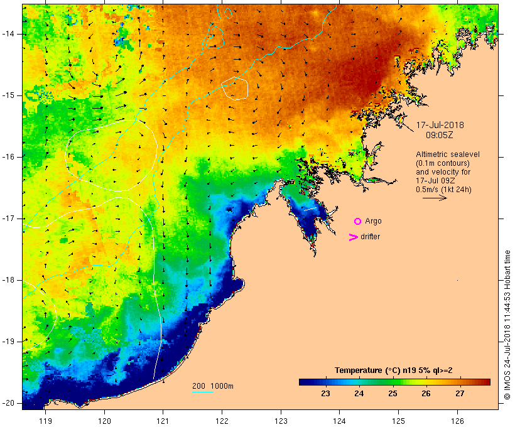
Task: Click the 'Altimetric sealevel' caption line
Action: pos(448,154)
